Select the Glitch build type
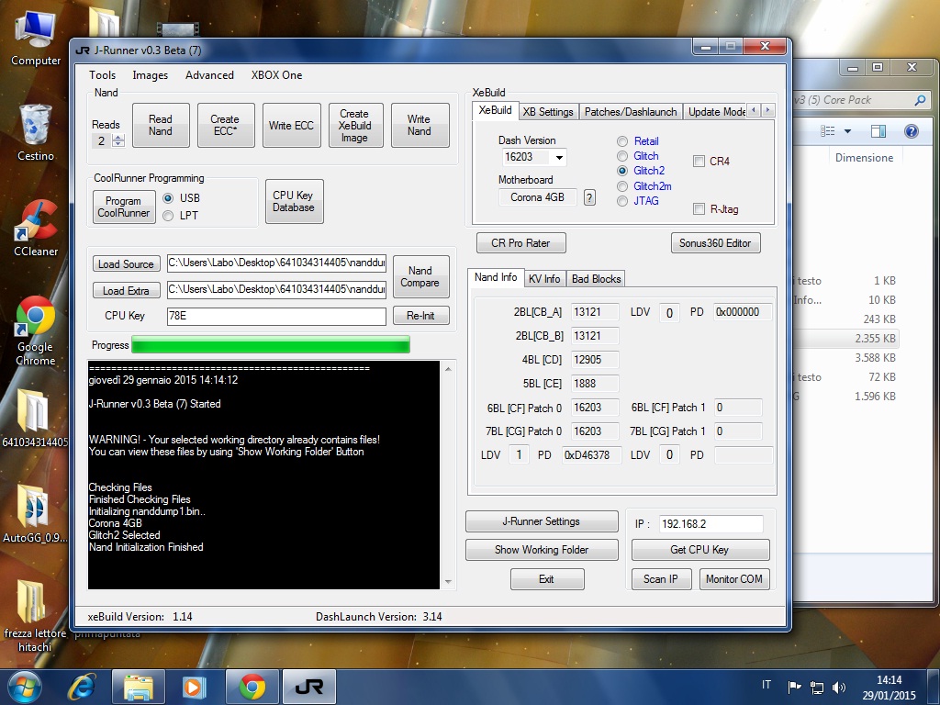The width and height of the screenshot is (940, 705). tap(622, 156)
